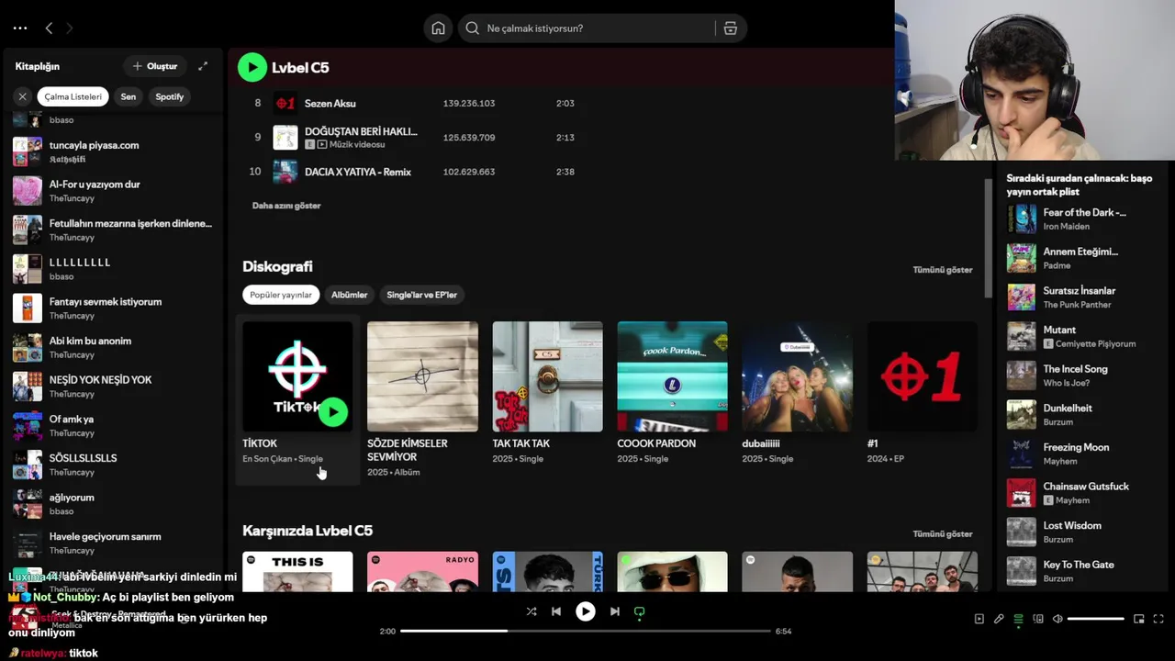Open the three-dots app menu
1175x661 pixels.
click(20, 28)
